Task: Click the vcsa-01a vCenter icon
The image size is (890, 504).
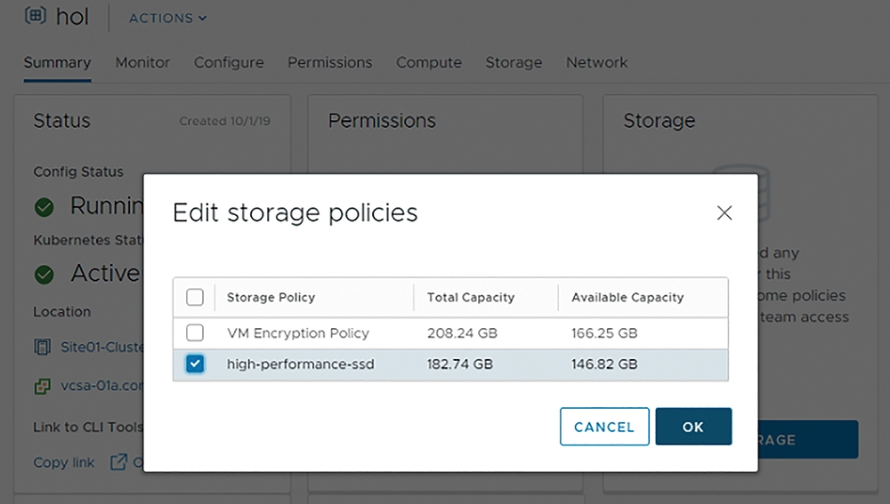Action: pos(43,386)
